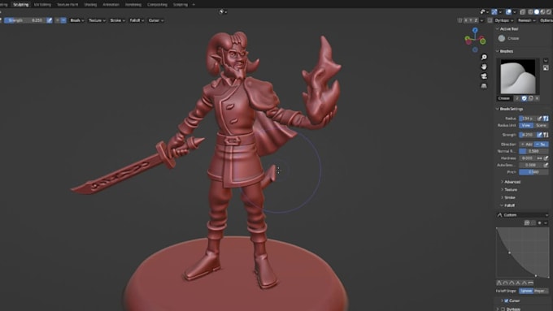Expand the Stroke subpanel
Viewport: 553px width, 311px height.
(x=507, y=197)
